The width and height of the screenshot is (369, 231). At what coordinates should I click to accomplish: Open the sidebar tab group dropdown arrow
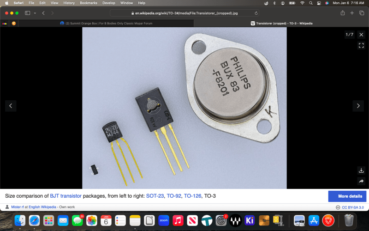tap(35, 13)
